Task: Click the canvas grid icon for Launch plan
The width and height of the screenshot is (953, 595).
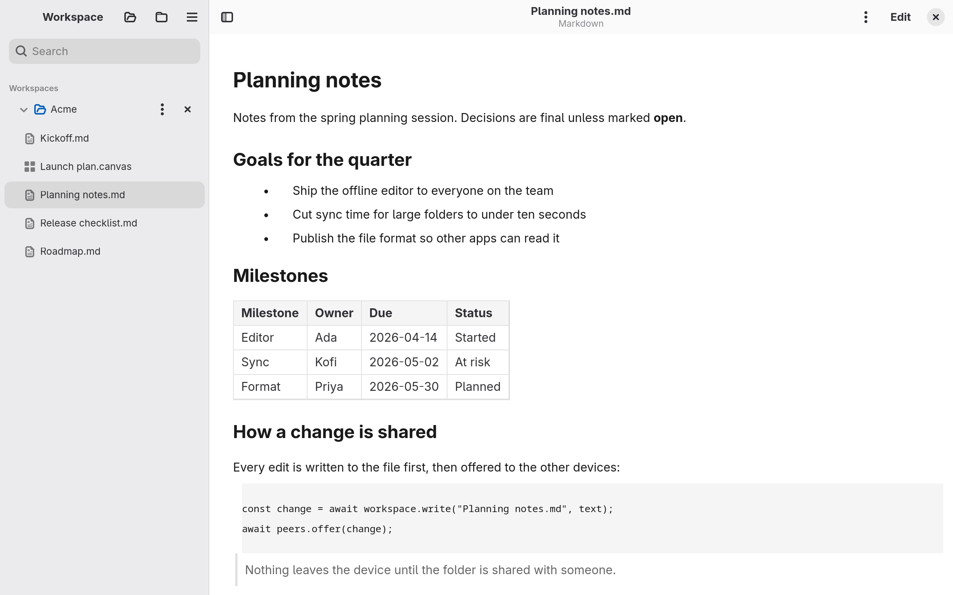Action: [29, 167]
